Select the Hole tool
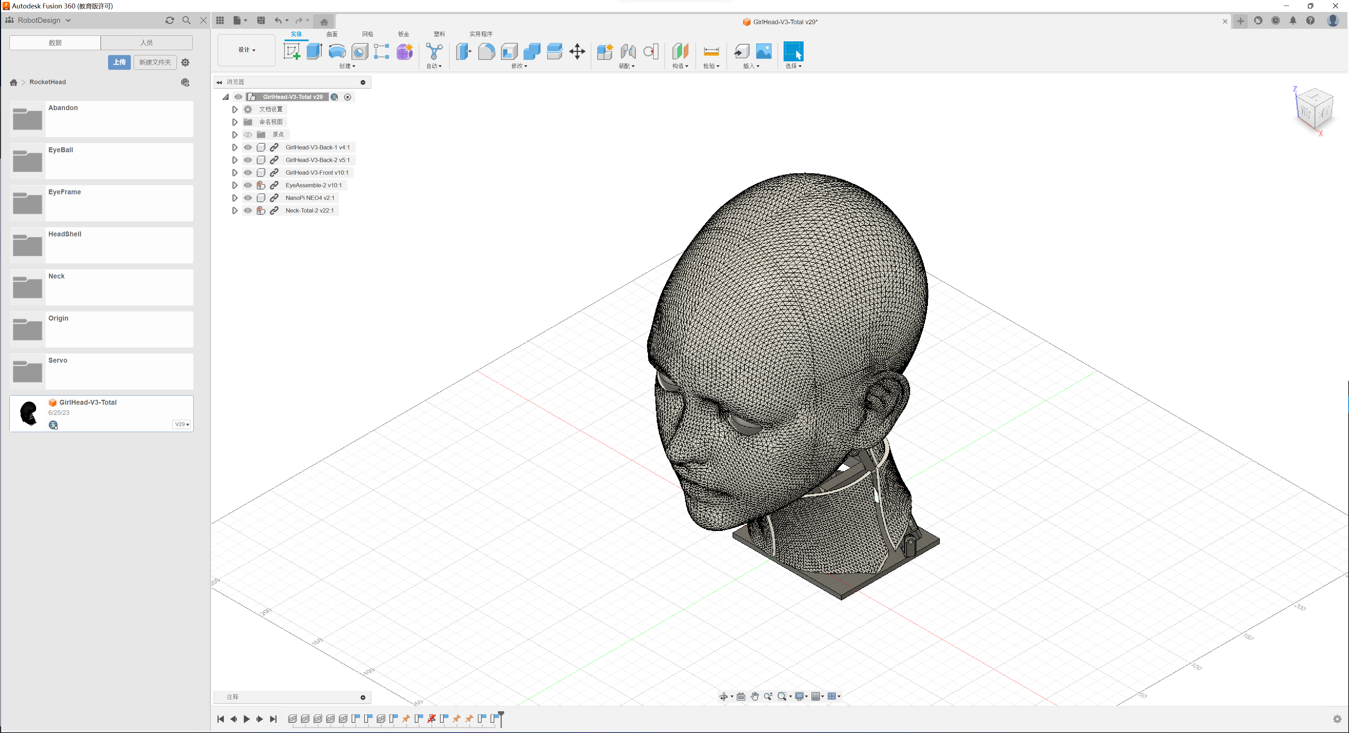1349x733 pixels. (360, 51)
